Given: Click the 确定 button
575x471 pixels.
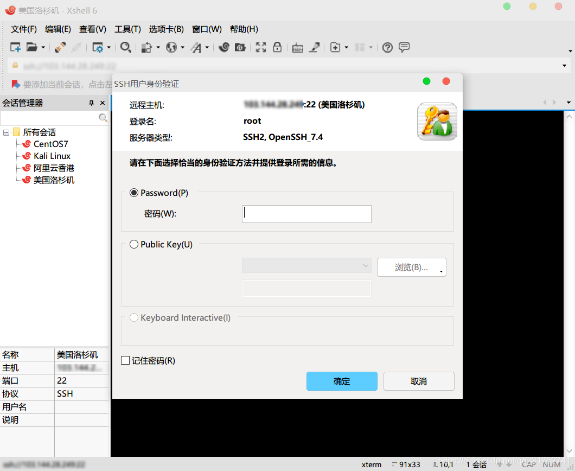Looking at the screenshot, I should click(x=342, y=381).
